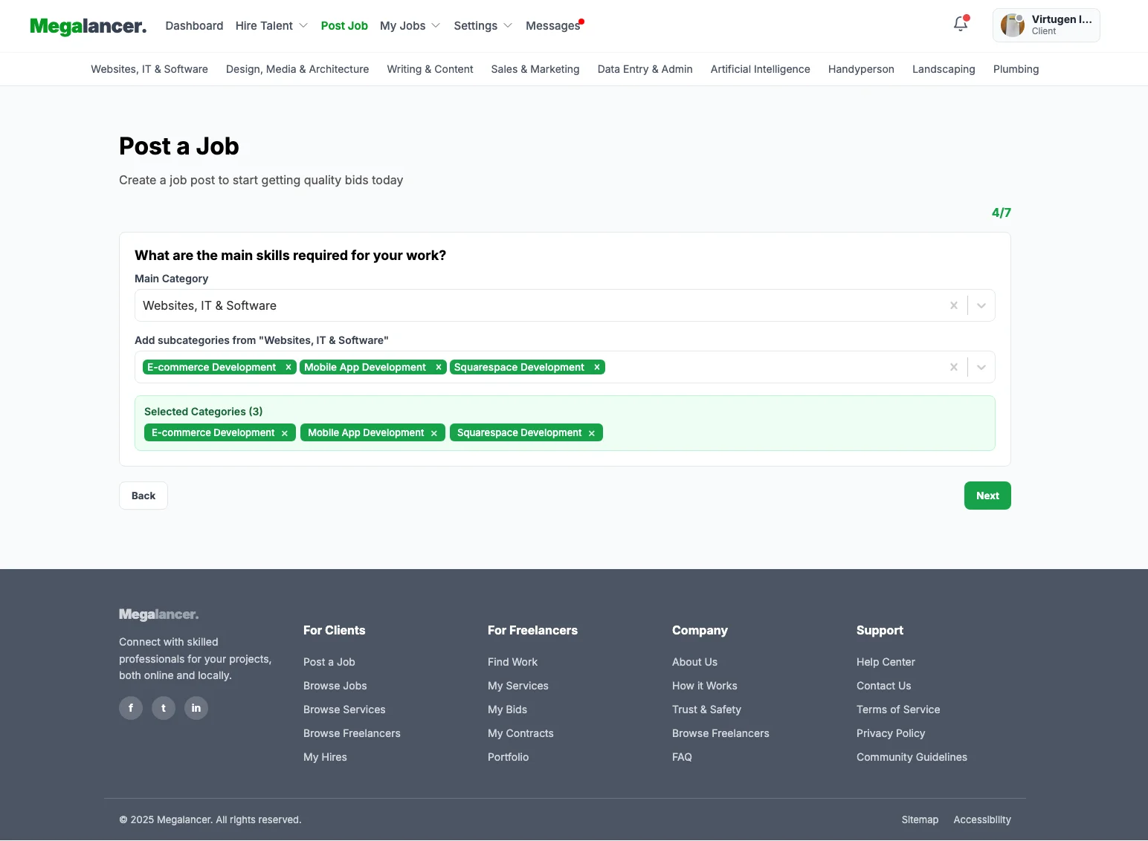Click the Facebook social icon in footer
1148x841 pixels.
(131, 708)
